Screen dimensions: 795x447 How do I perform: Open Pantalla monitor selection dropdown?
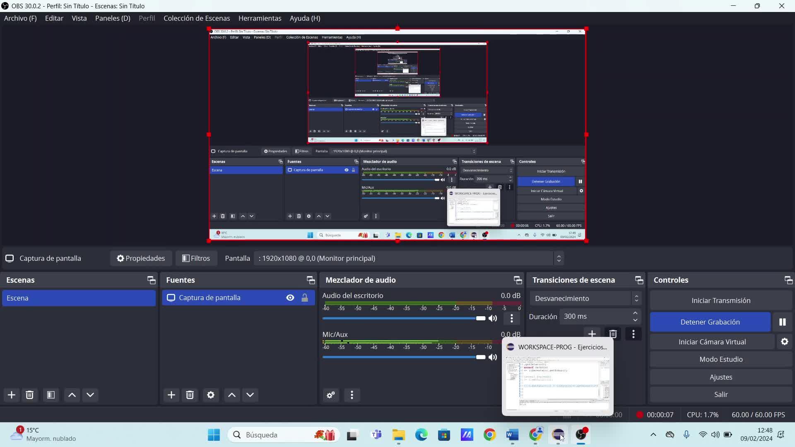408,258
